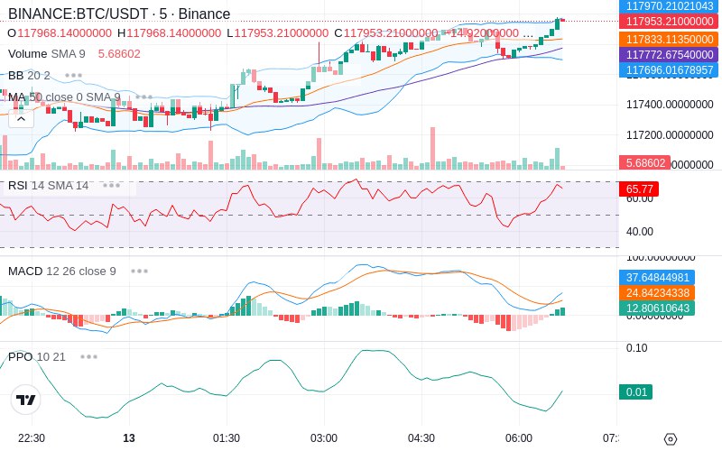Screen dimensions: 722x451
Task: Click the 06:00 time axis label
Action: pyautogui.click(x=518, y=438)
